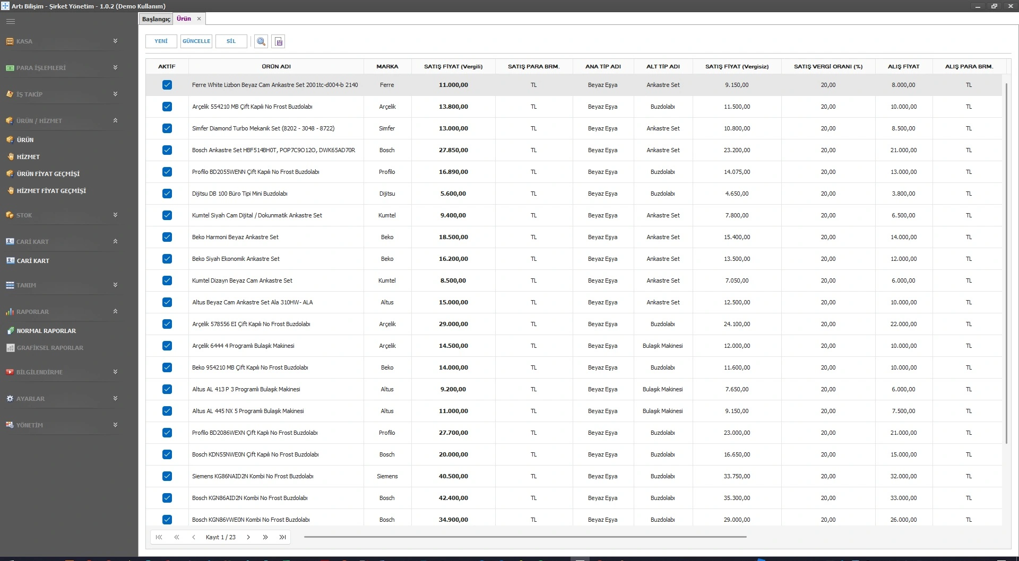
Task: Click the CARİ KART section header icon
Action: click(x=10, y=242)
